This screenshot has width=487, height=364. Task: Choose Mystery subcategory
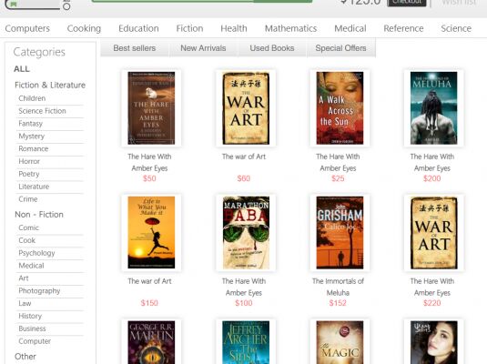(31, 136)
